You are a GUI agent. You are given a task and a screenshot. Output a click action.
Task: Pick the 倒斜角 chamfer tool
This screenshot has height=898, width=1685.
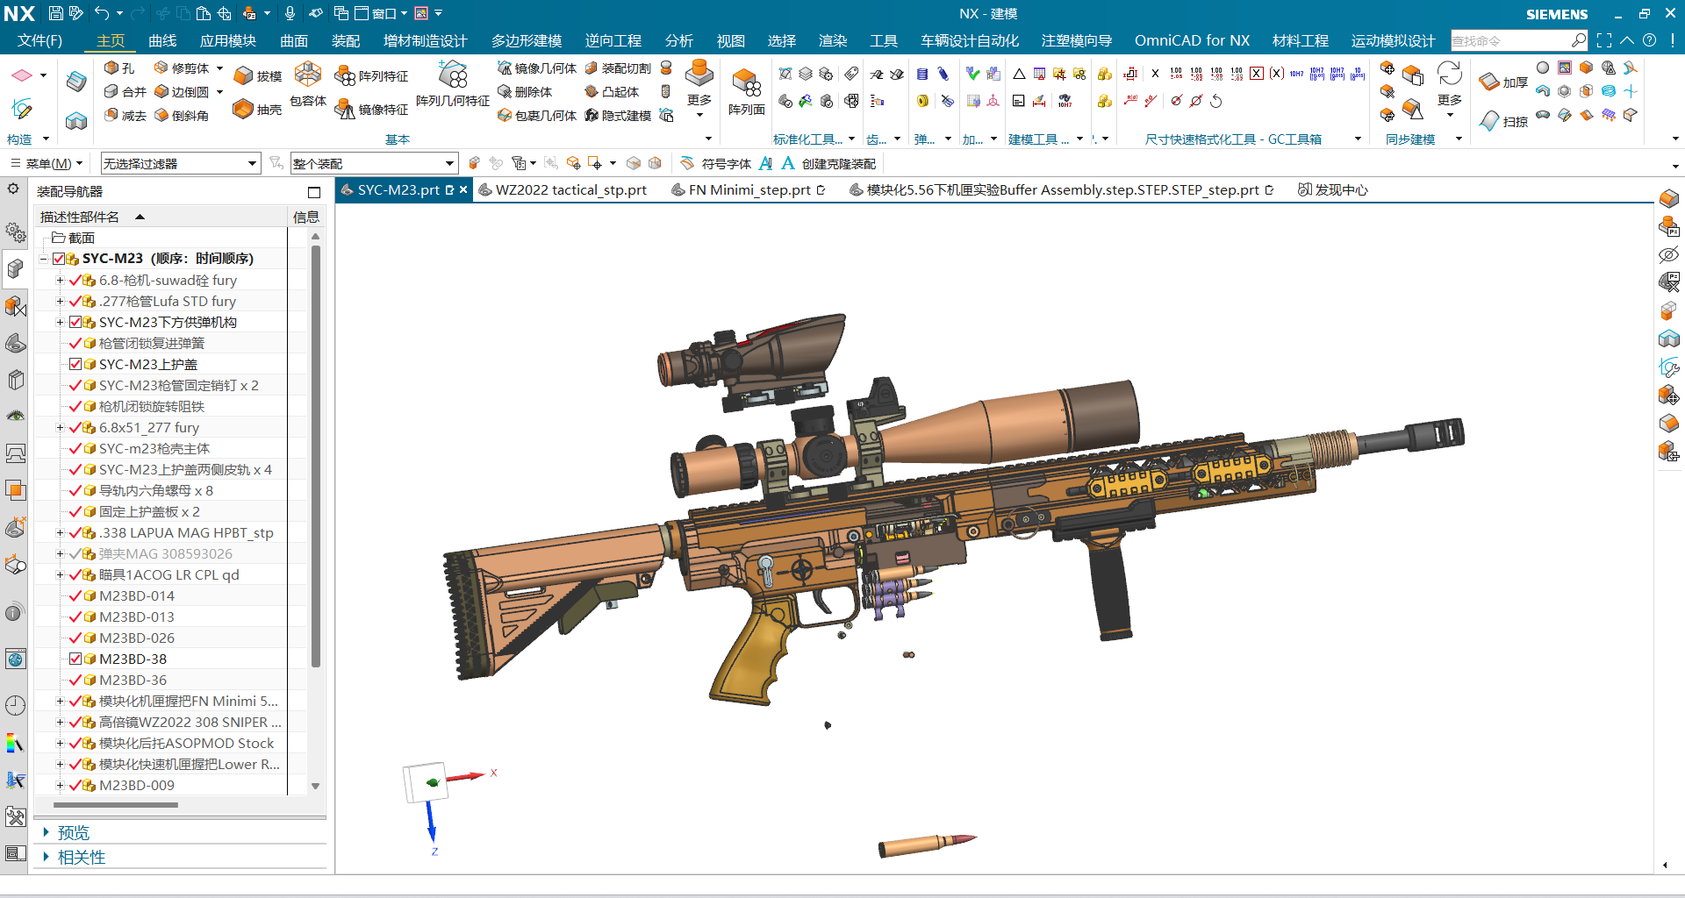[182, 116]
